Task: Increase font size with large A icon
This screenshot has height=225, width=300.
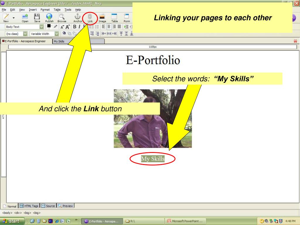Action: click(x=68, y=27)
